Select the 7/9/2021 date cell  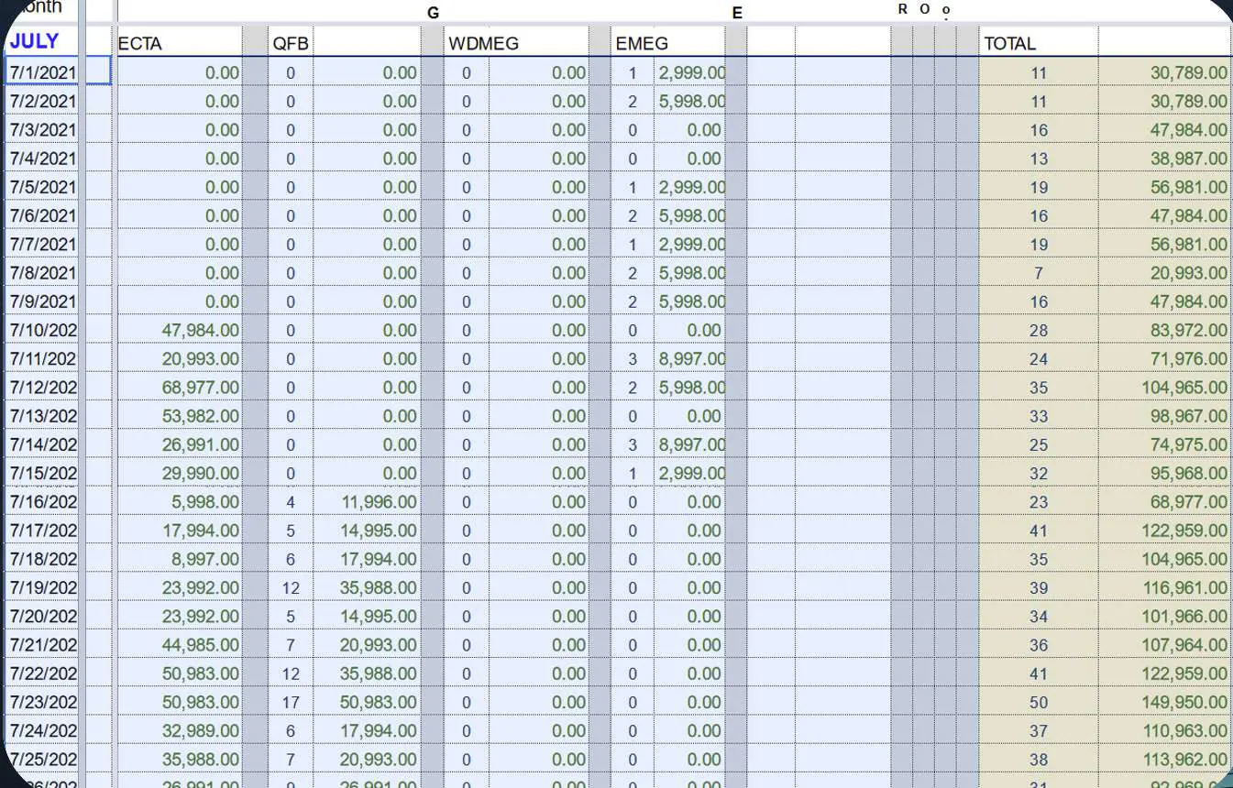tap(41, 301)
